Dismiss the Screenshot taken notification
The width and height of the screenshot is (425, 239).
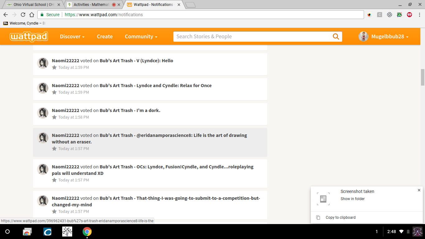tap(419, 190)
